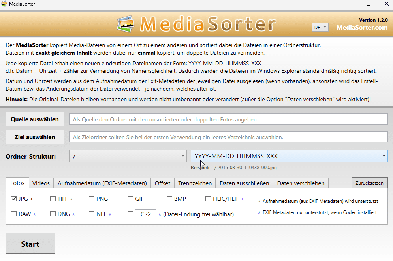Enable copying of GIF files

[130, 199]
